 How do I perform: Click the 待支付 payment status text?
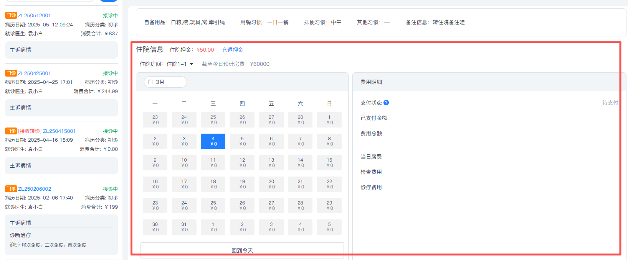coord(610,103)
